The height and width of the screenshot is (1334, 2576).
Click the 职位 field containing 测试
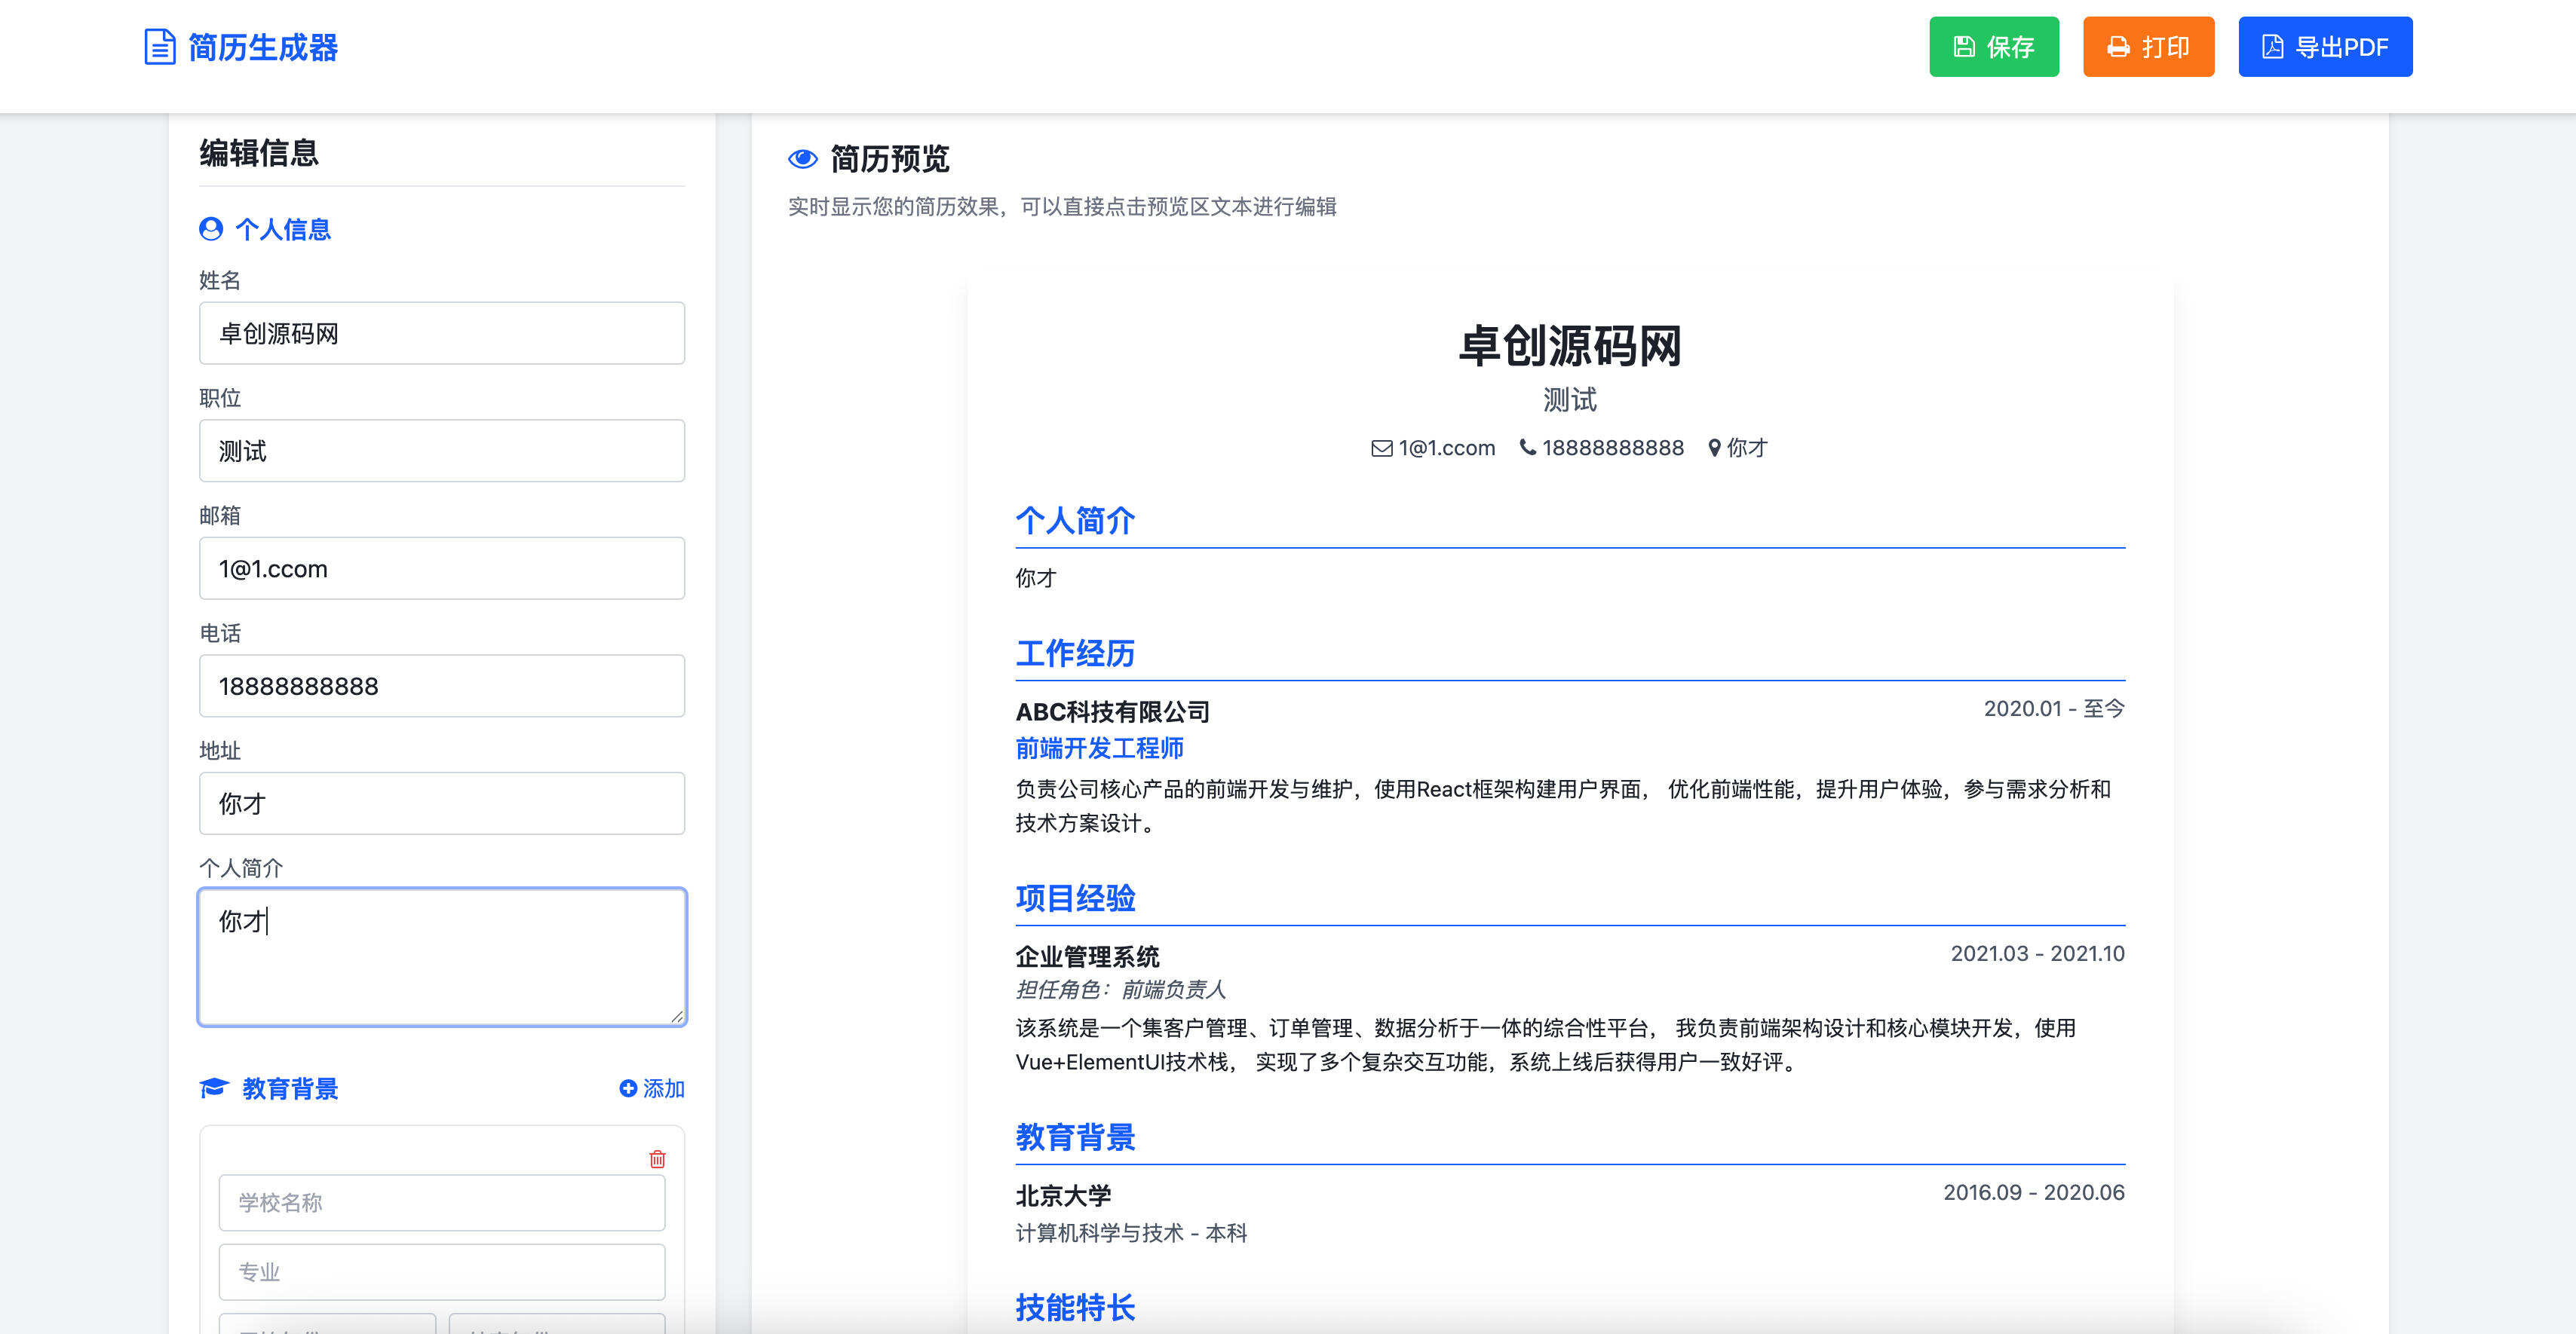point(441,451)
